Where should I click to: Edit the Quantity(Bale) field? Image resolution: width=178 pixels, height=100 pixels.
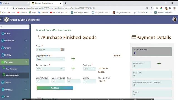click(58, 81)
